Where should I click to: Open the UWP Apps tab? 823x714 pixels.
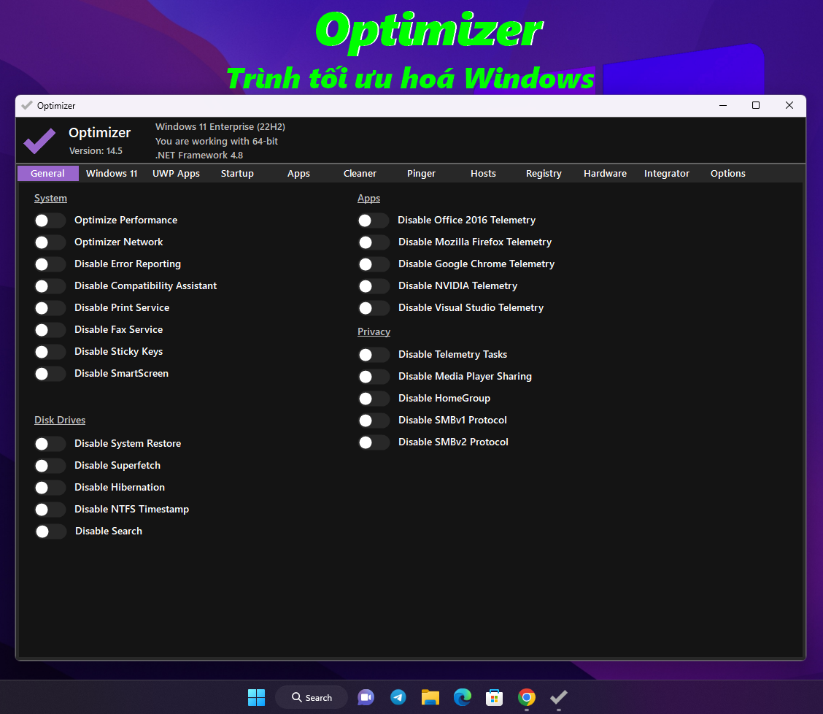tap(176, 173)
